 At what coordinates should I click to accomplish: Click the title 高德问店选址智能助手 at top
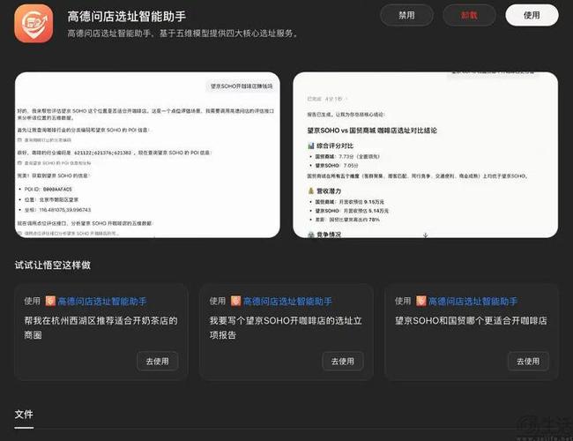127,17
